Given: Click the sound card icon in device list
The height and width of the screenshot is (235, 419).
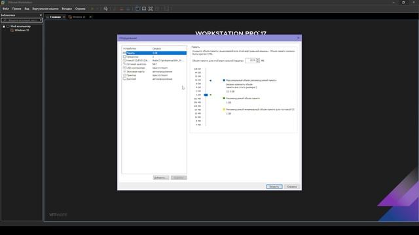Looking at the screenshot, I should click(124, 72).
